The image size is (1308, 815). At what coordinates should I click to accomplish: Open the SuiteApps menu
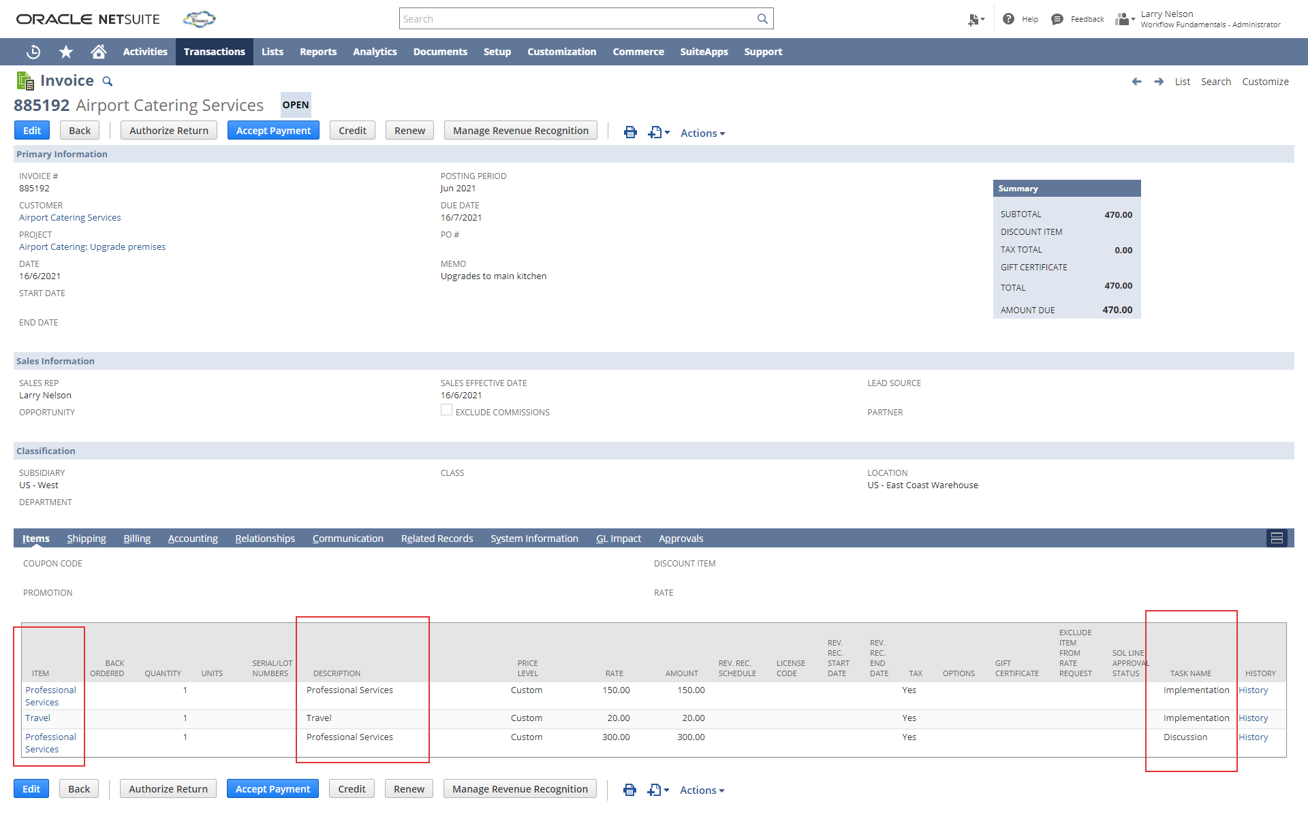click(704, 52)
